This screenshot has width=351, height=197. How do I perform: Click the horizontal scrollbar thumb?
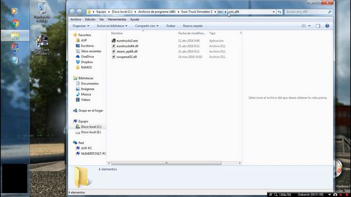(x=166, y=163)
